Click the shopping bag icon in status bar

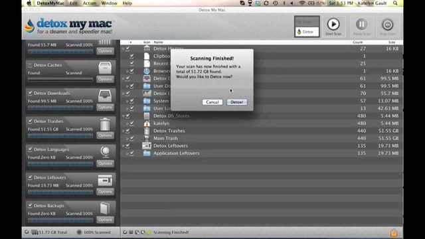pyautogui.click(x=394, y=233)
